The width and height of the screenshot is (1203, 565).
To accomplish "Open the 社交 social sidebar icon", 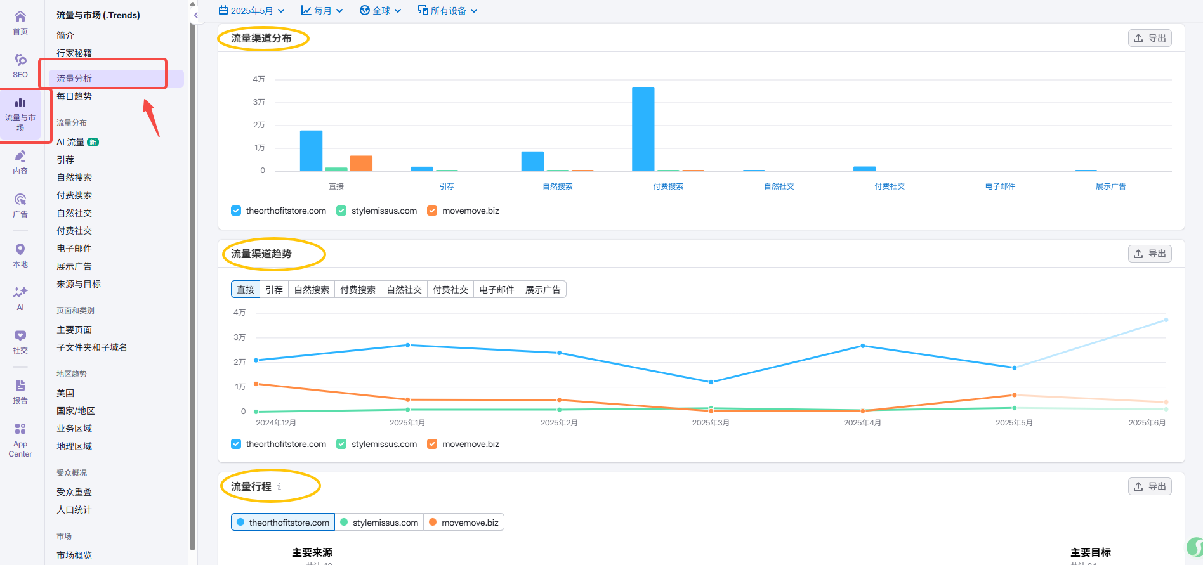I will pyautogui.click(x=20, y=341).
